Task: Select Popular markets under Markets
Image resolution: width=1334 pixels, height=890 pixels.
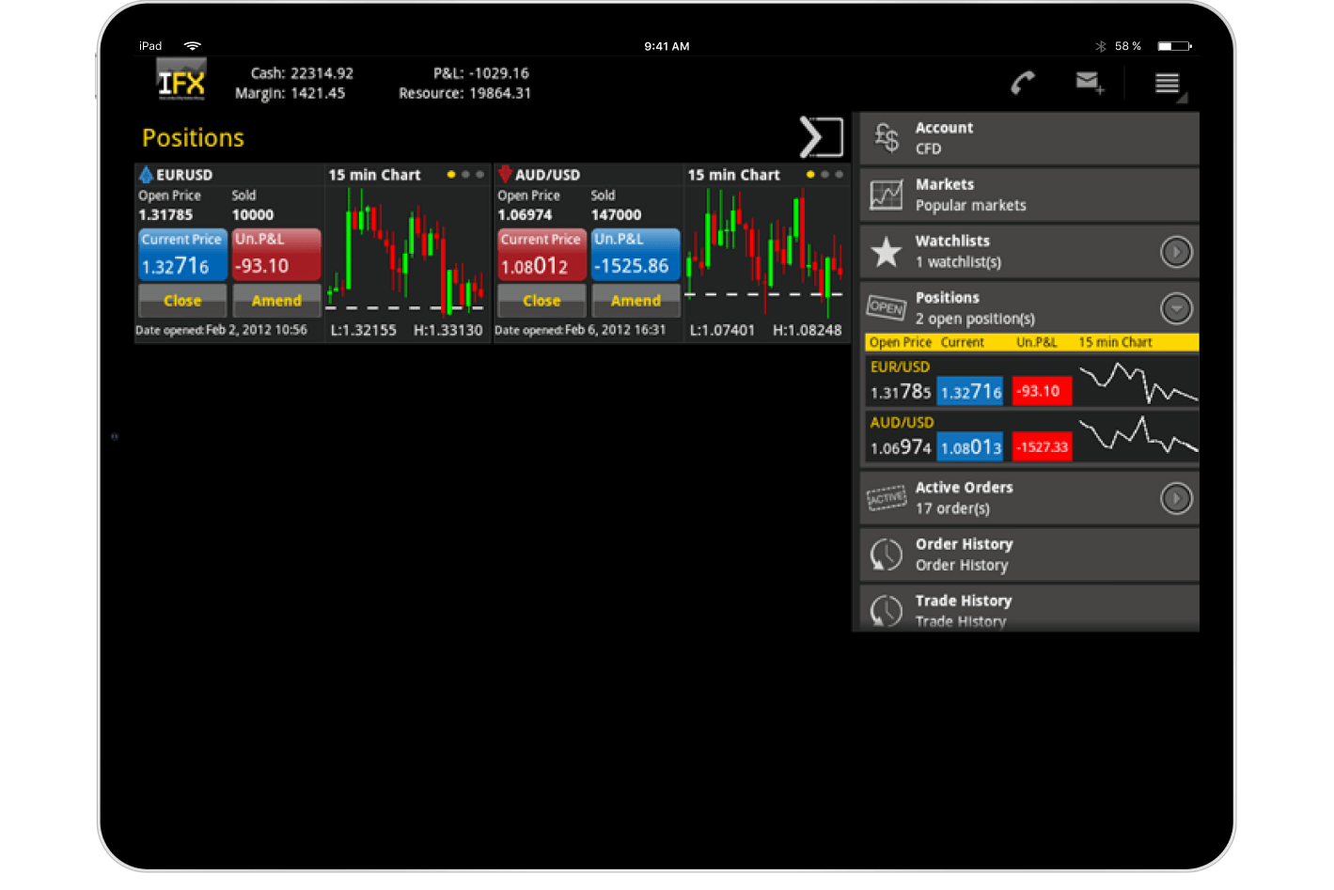Action: 970,205
